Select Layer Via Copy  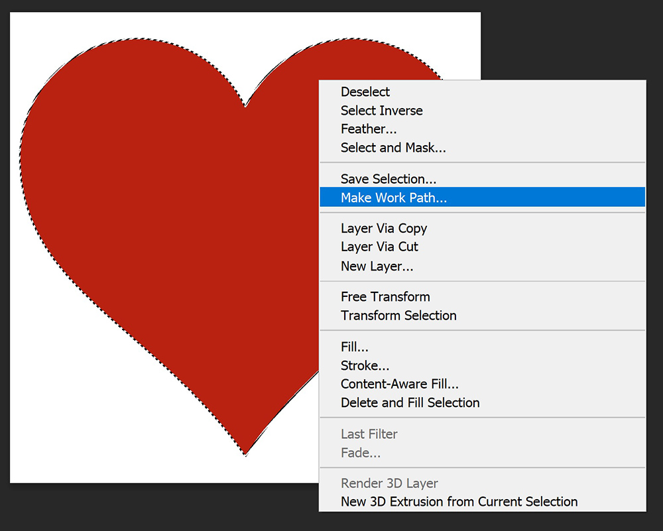click(x=483, y=228)
